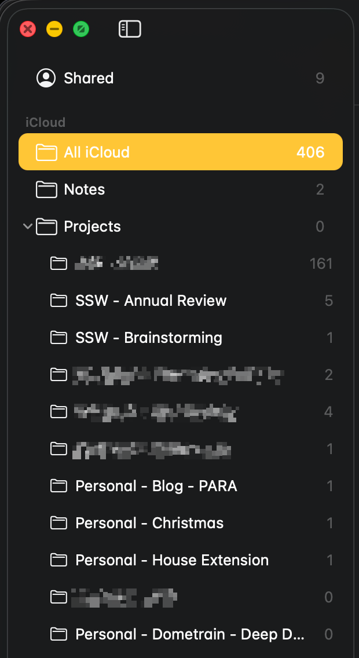Click the iCloud section header

click(45, 122)
